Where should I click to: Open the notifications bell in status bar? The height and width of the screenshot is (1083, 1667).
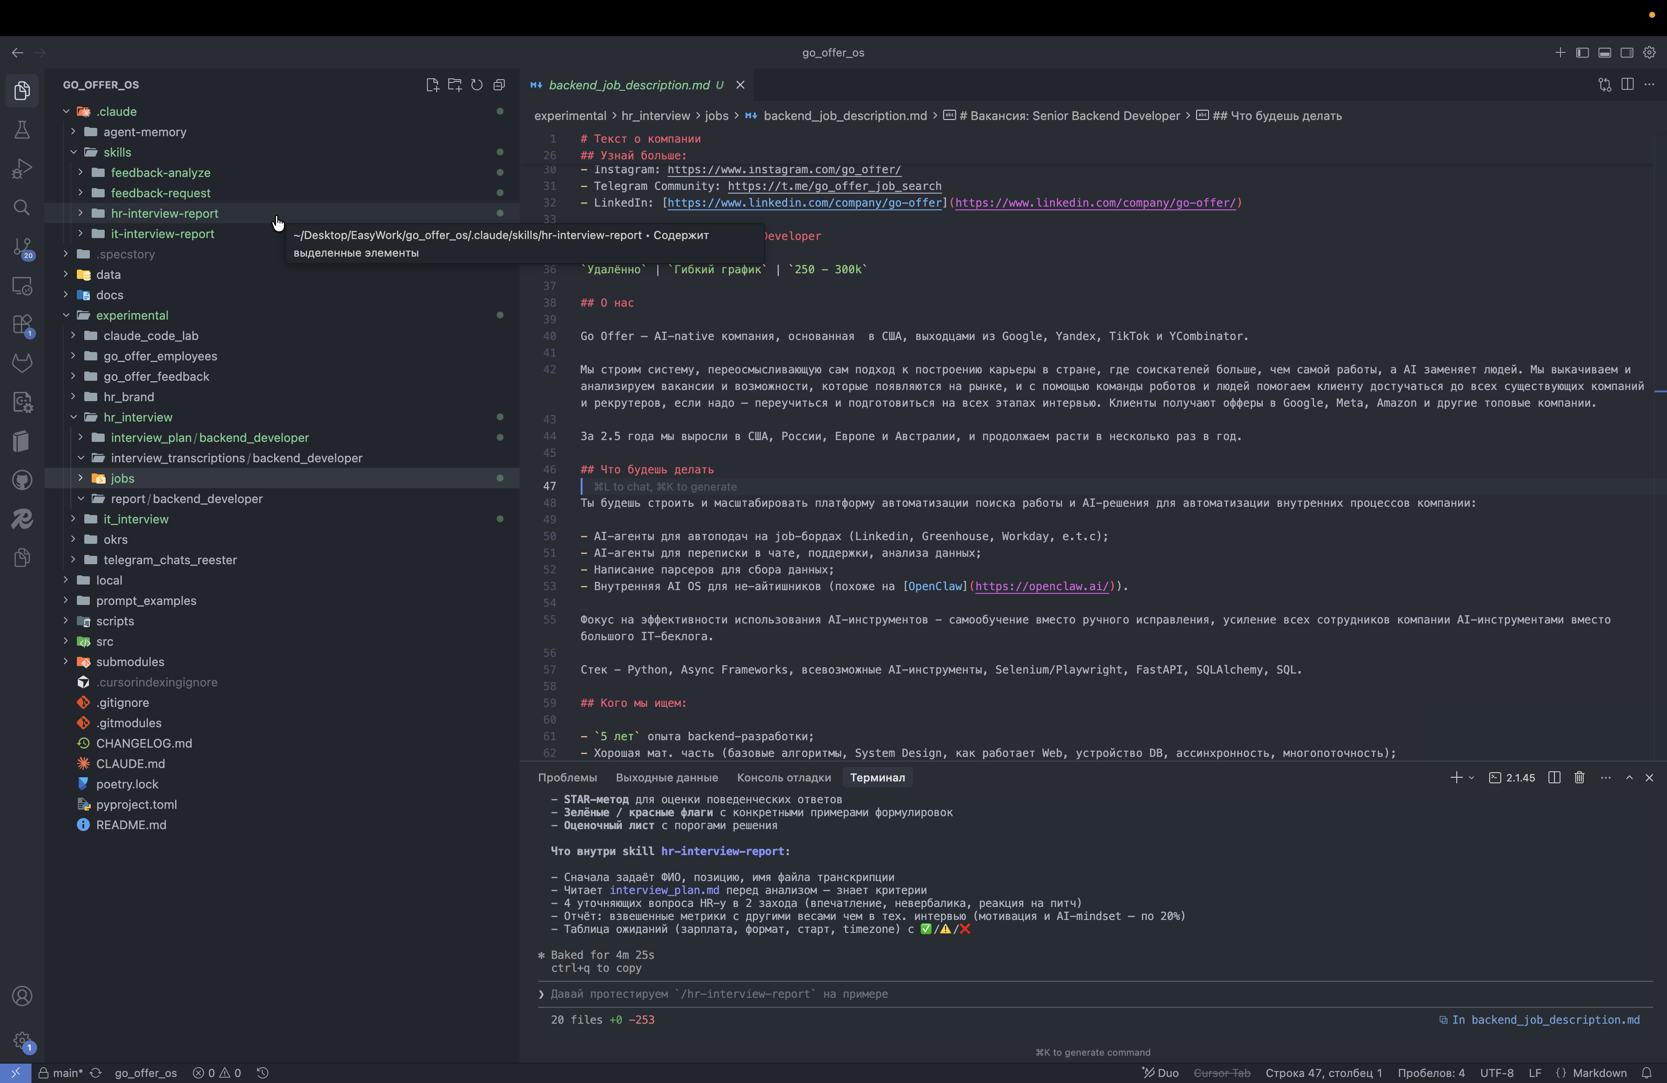click(1647, 1072)
